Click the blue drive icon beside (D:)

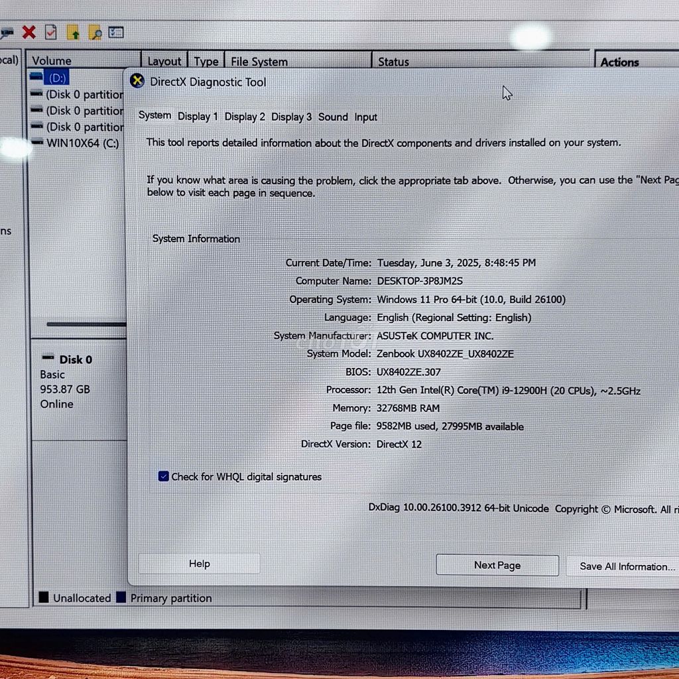[x=36, y=77]
